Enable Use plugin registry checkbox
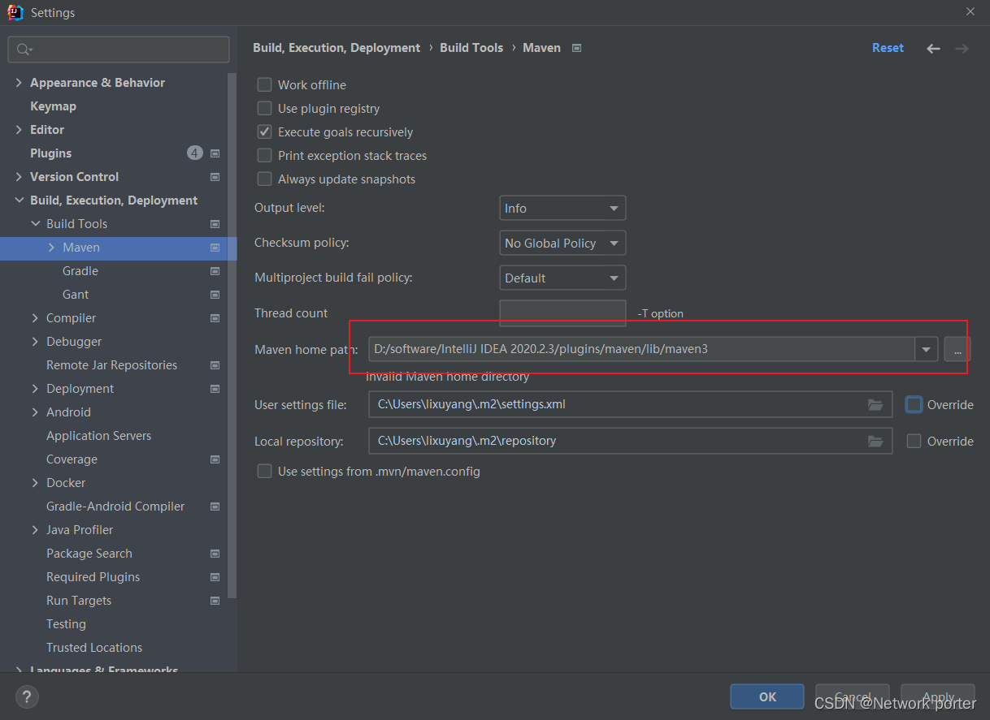 pos(264,108)
